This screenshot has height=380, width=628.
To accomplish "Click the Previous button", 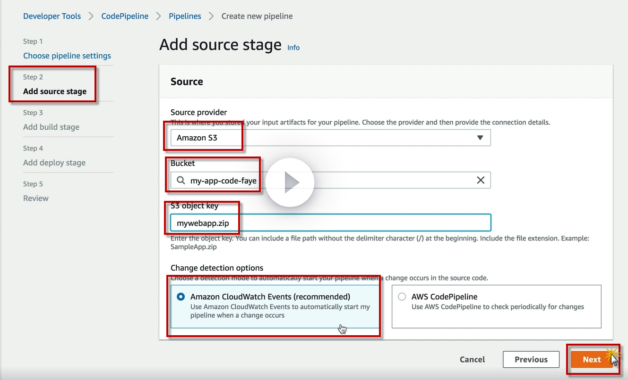I will [x=531, y=359].
